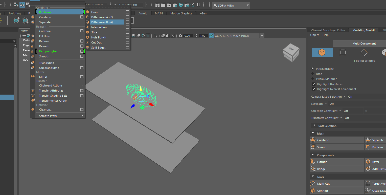The image size is (386, 195).
Task: Click the gamma value field showing 1.00
Action: (x=203, y=36)
